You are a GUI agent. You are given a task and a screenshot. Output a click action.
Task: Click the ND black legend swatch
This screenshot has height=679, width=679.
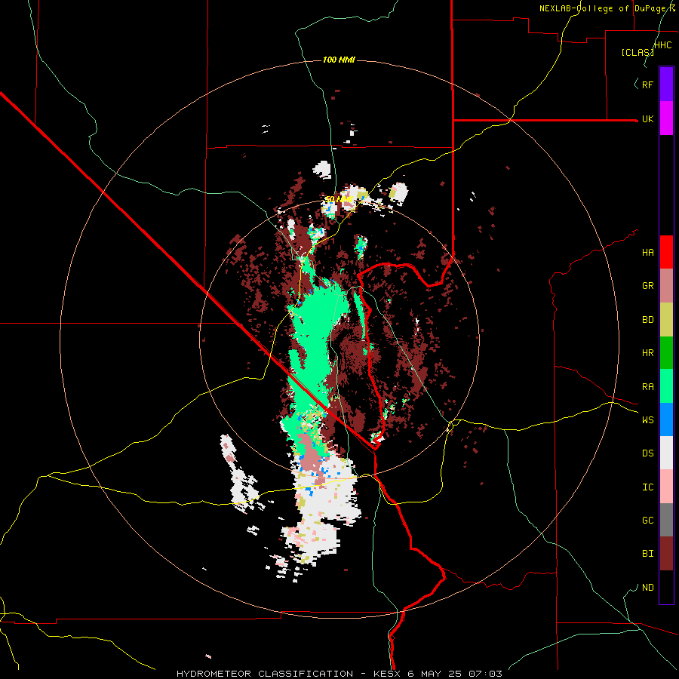(666, 587)
